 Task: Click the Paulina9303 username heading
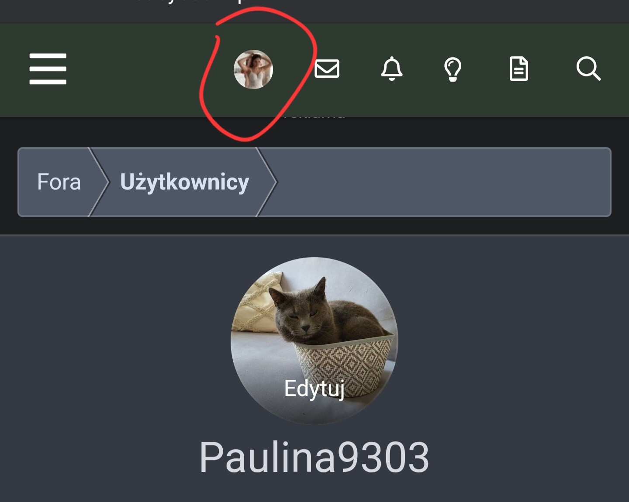pyautogui.click(x=314, y=457)
